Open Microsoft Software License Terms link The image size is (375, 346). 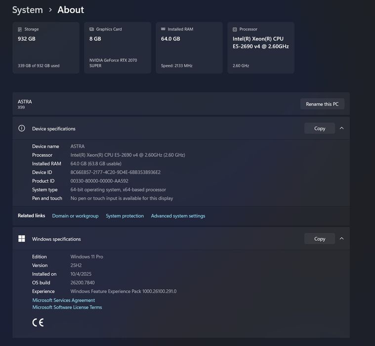67,307
